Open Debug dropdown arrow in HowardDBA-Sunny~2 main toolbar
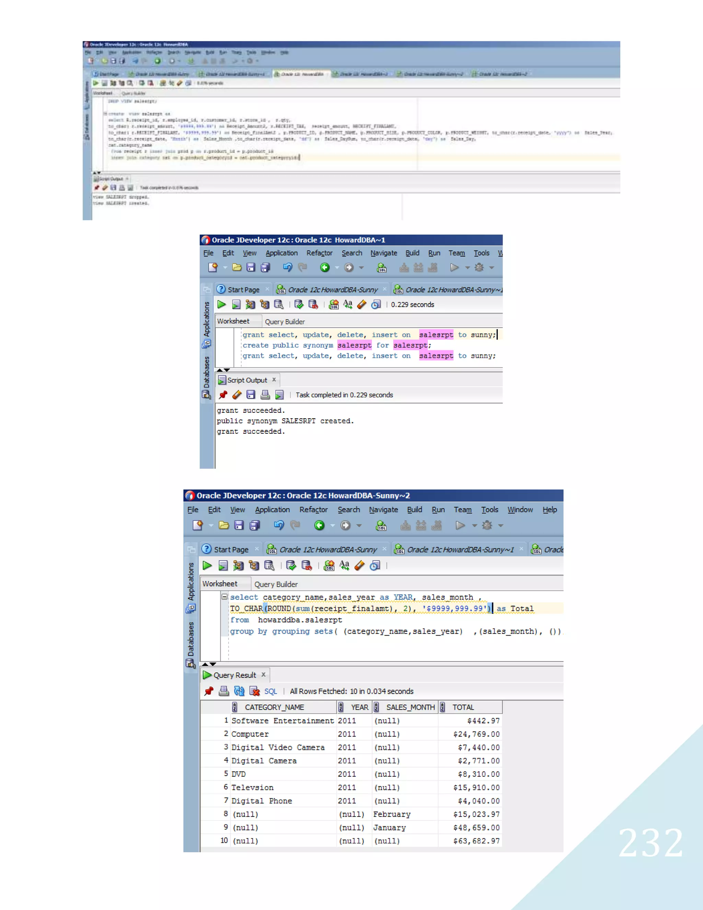 500,526
